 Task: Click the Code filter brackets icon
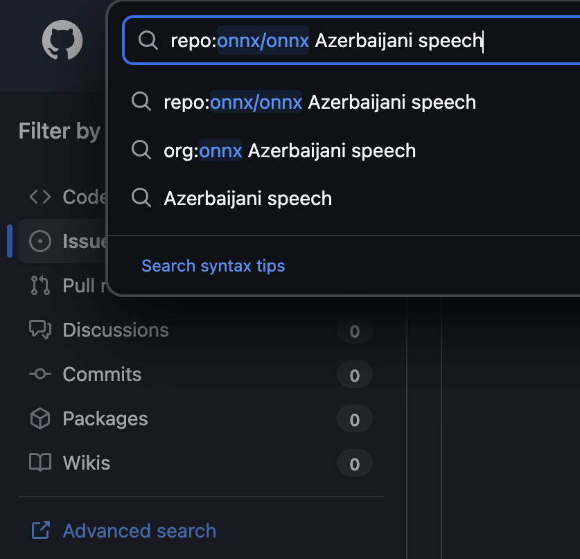[x=40, y=197]
